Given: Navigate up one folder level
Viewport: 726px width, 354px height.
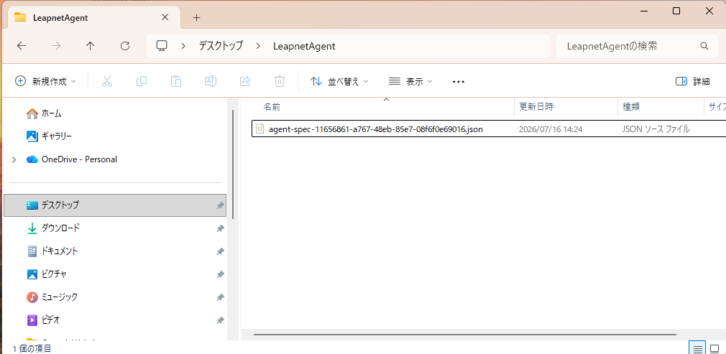Looking at the screenshot, I should (x=91, y=46).
